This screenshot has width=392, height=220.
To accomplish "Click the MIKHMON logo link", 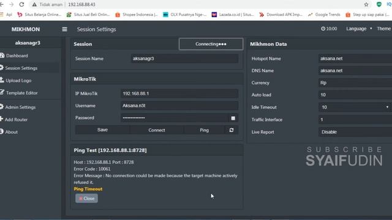I will click(x=26, y=29).
